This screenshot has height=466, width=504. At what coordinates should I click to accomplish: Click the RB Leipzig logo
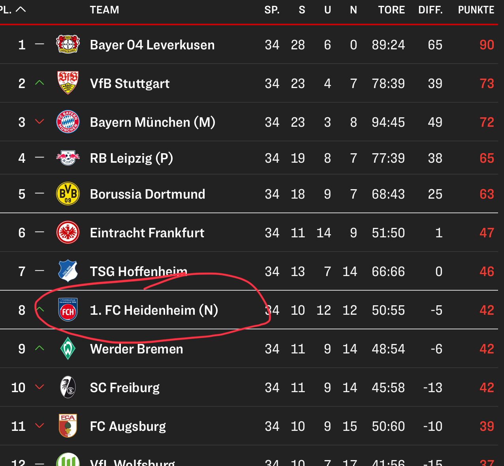point(68,158)
